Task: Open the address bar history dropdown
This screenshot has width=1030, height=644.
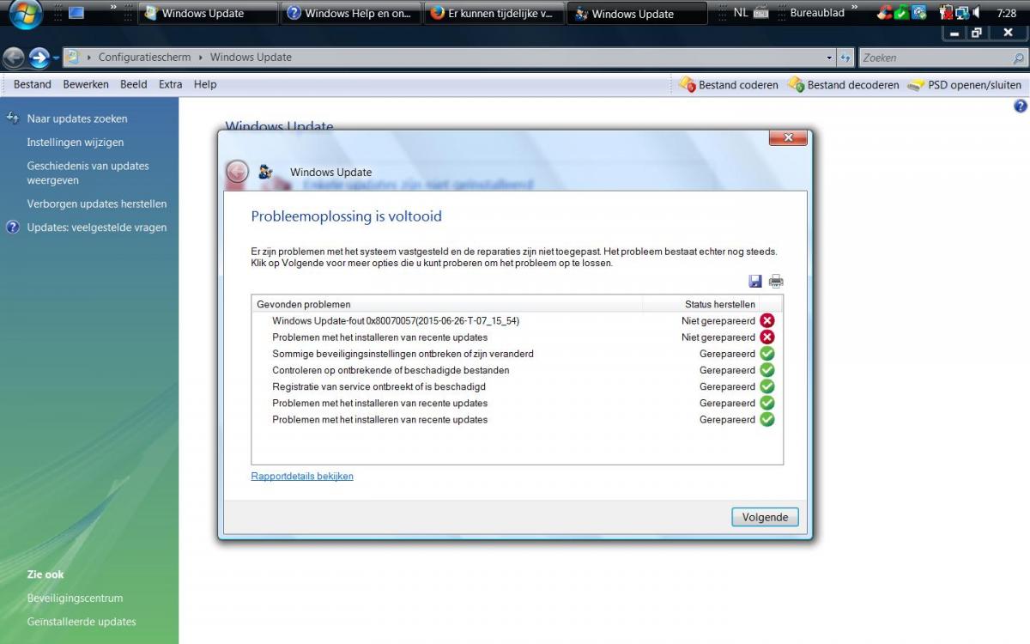Action: click(x=829, y=58)
